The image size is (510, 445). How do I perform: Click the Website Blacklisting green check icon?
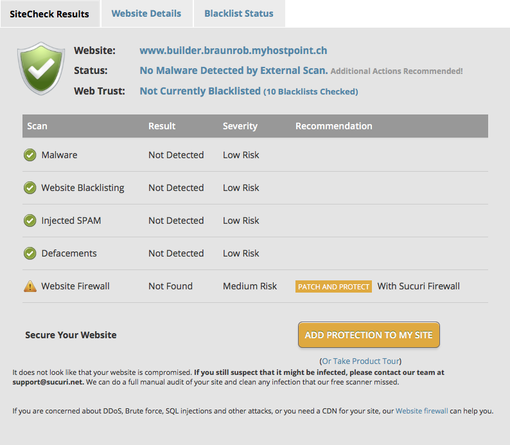[30, 188]
